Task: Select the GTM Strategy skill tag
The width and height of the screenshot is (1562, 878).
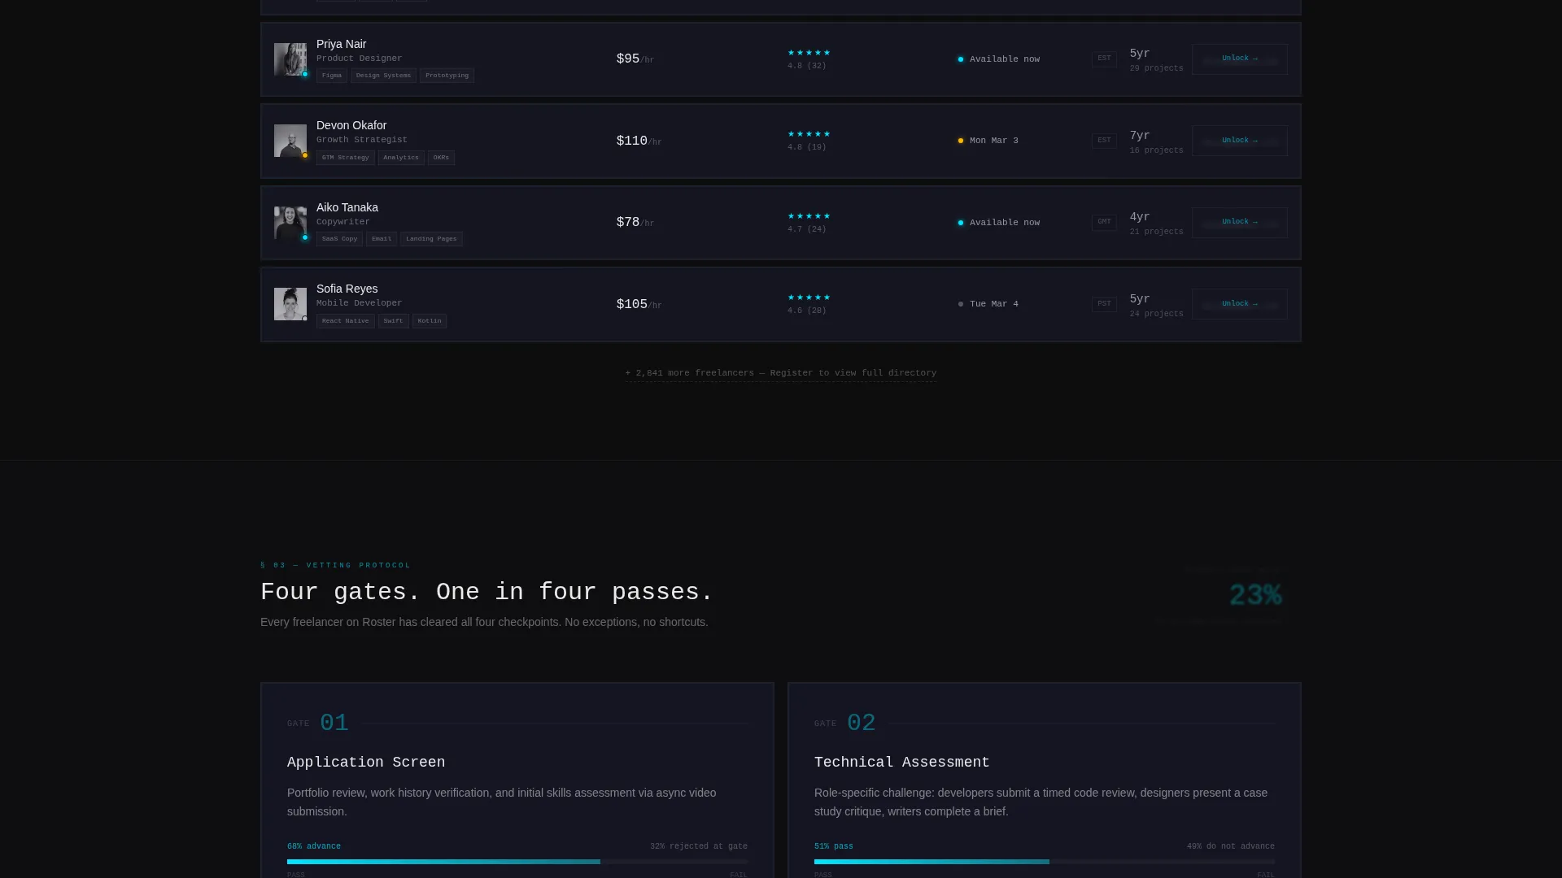Action: pos(345,158)
